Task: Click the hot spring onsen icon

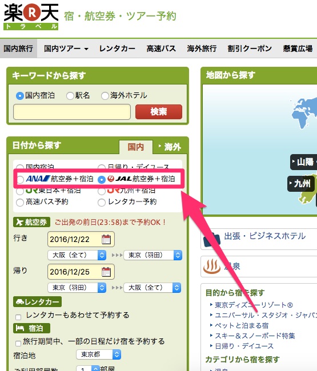Action: point(212,267)
